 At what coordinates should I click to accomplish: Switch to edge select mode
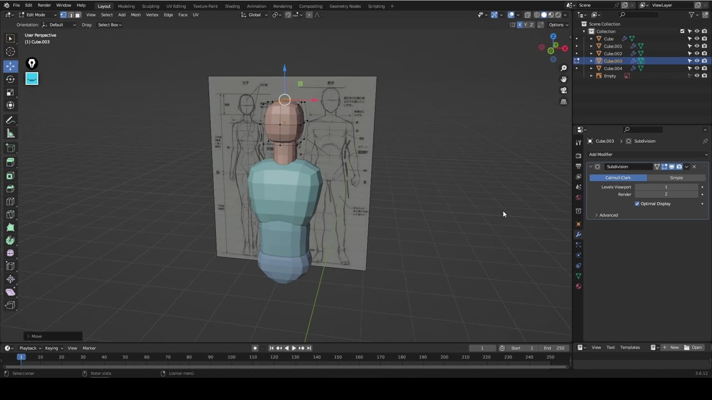point(71,15)
